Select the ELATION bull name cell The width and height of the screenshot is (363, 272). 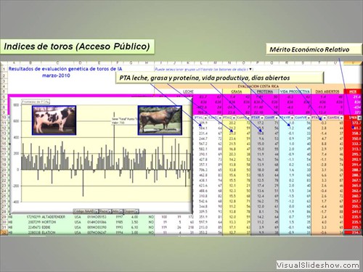pos(49,233)
